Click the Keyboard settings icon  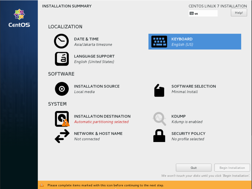tap(159, 41)
